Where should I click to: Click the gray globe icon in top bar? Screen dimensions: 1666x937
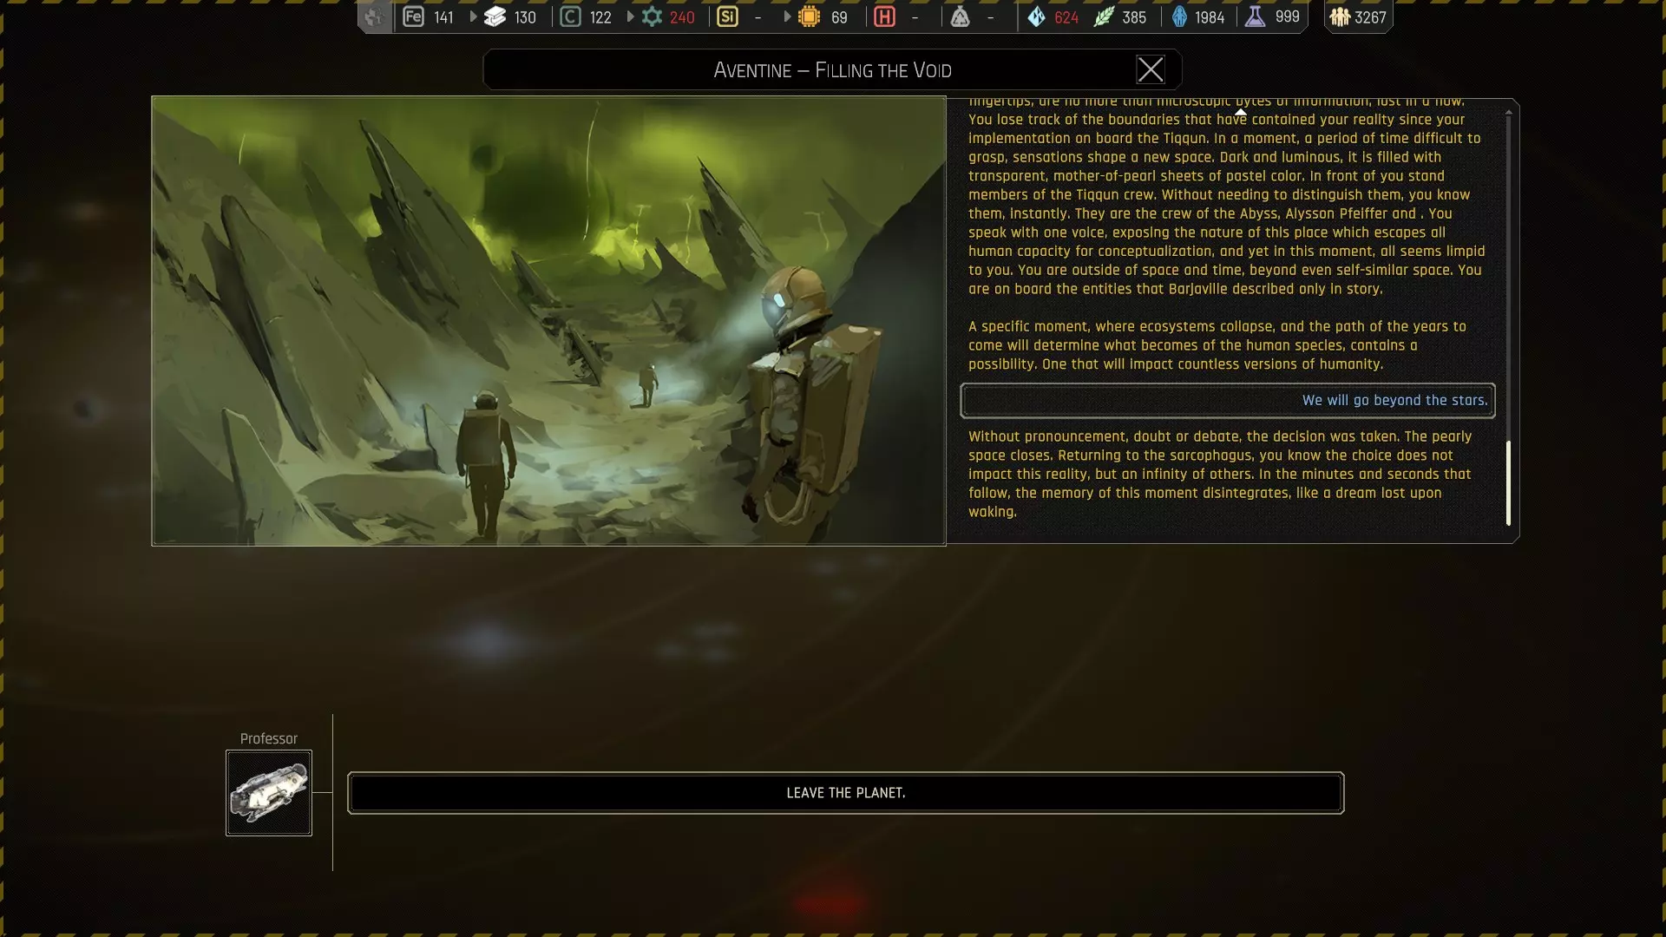374,16
